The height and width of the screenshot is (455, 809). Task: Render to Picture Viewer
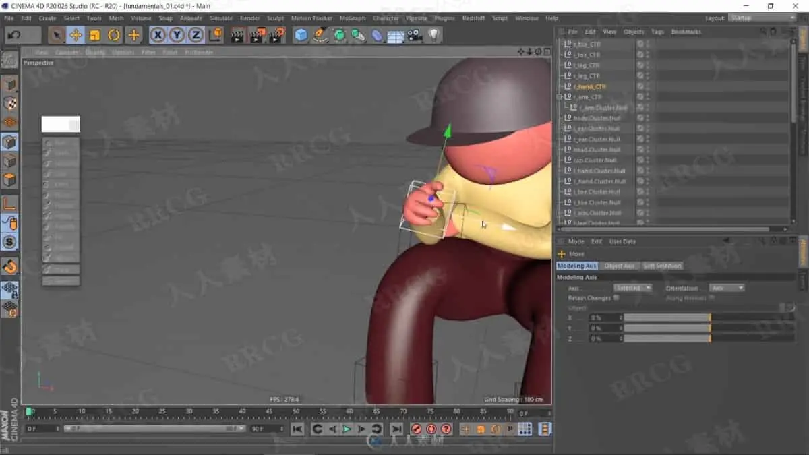(x=258, y=35)
